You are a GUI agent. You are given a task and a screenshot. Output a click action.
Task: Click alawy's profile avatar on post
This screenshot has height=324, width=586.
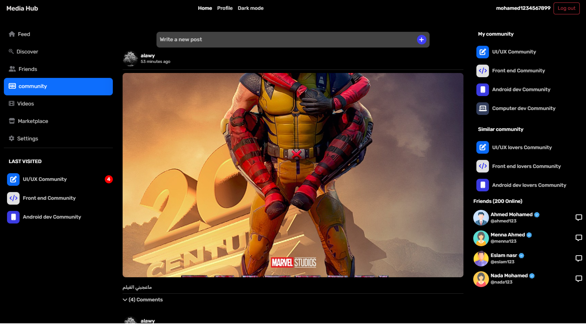tap(131, 59)
